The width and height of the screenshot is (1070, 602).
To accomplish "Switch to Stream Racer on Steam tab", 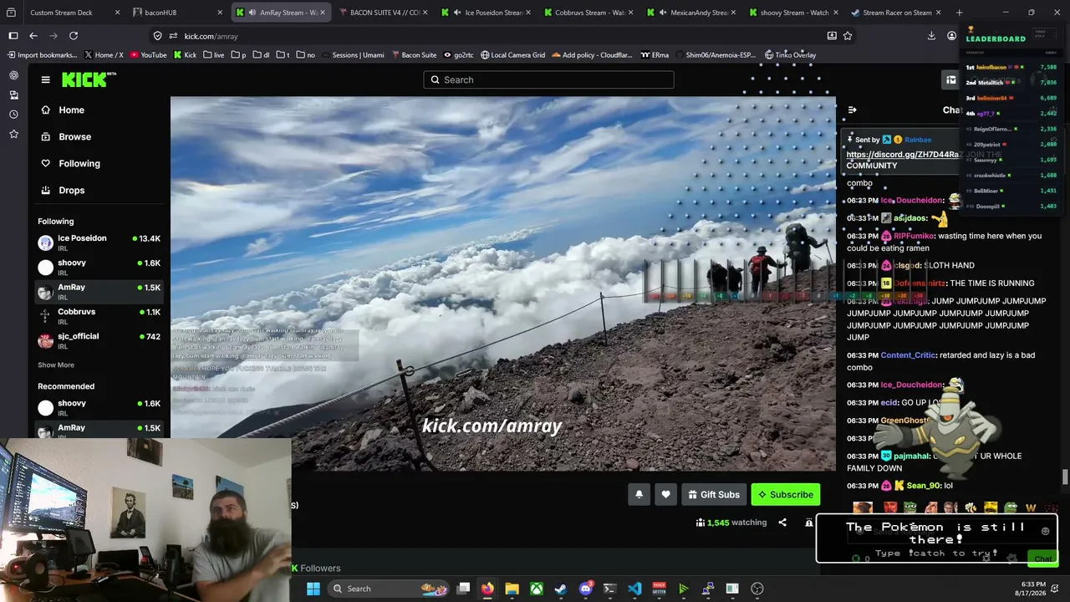I will [x=896, y=13].
